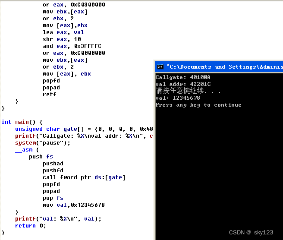Click 'Callgate: 40100A' in the console output
The height and width of the screenshot is (240, 283).
pyautogui.click(x=183, y=77)
